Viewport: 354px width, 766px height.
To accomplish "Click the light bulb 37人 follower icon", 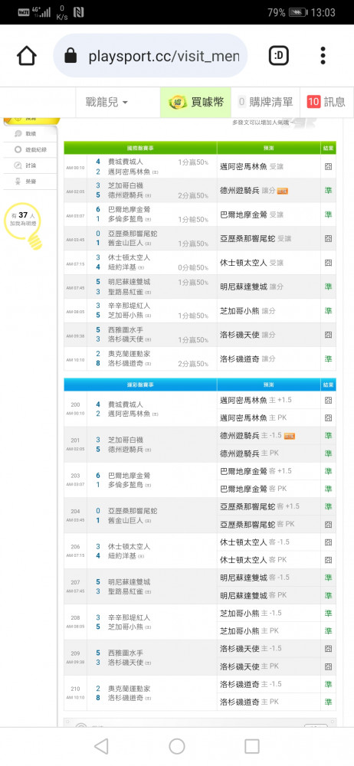I will (23, 226).
